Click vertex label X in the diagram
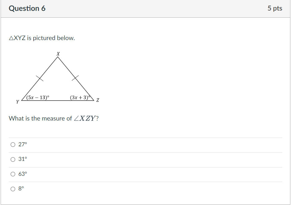Viewport: 291px width, 205px height. point(58,53)
